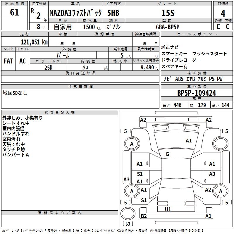
Task: Select the interior color クロ
Action: coord(85,68)
